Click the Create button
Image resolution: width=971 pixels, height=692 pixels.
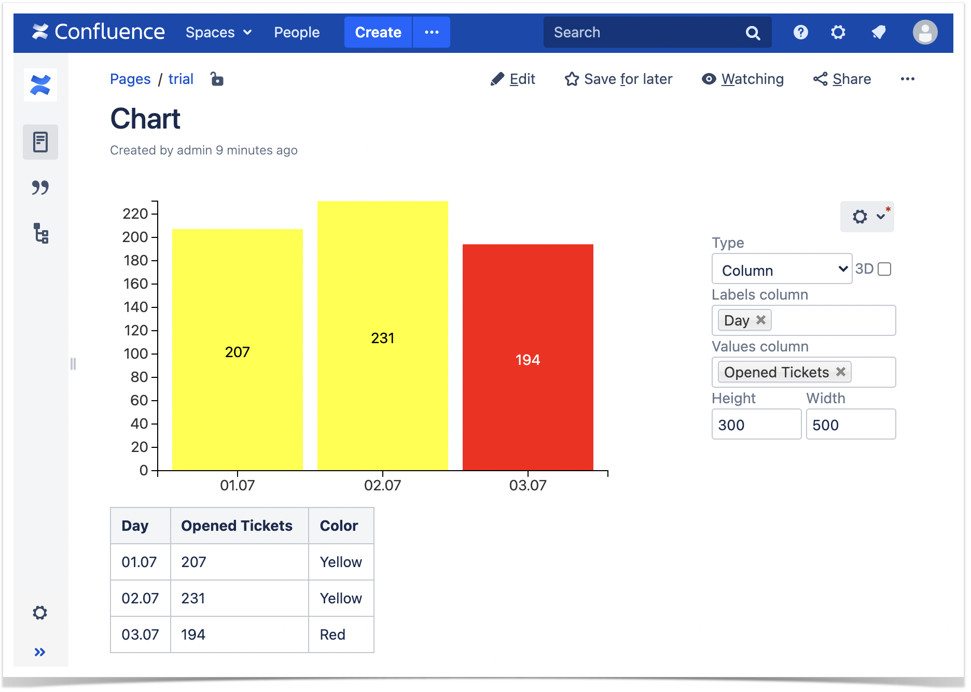point(378,32)
